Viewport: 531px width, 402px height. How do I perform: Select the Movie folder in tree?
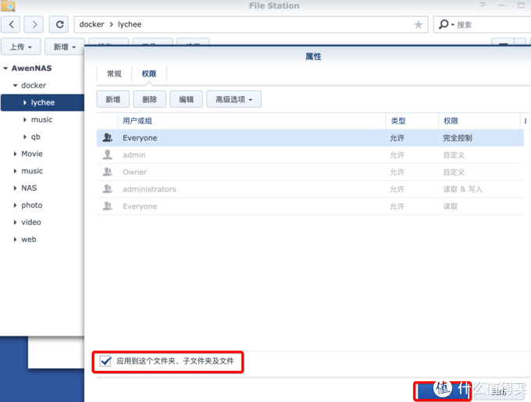point(32,154)
